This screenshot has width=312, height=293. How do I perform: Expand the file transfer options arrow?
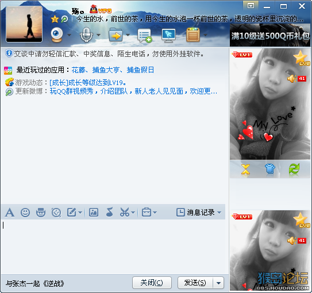[128, 35]
